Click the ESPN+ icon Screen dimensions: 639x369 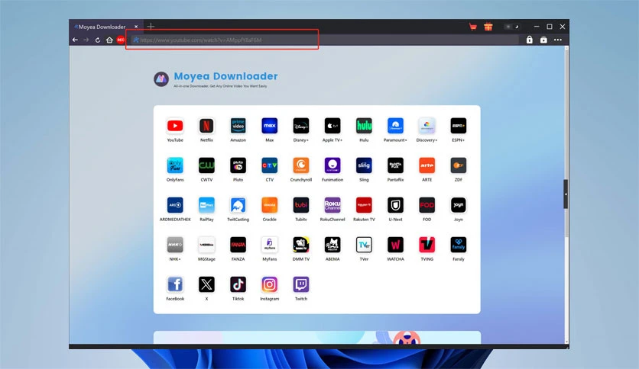click(459, 126)
